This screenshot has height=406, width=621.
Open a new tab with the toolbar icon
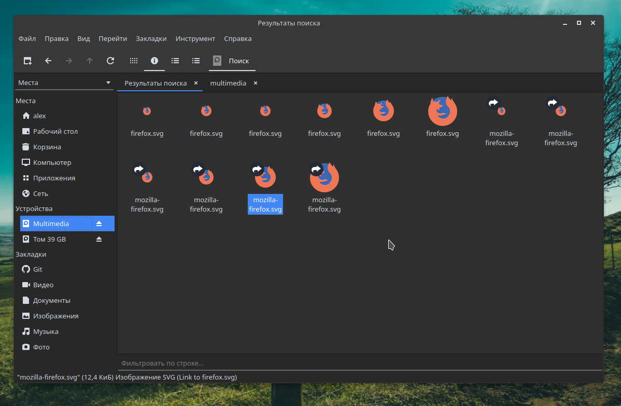[27, 61]
